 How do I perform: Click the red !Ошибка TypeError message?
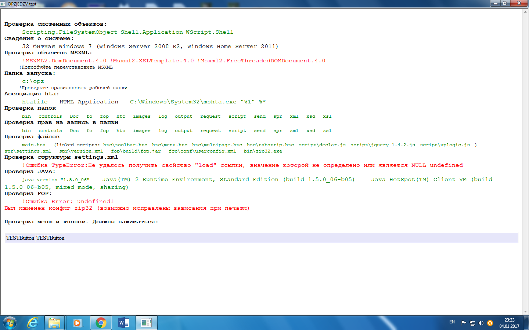[x=242, y=165]
